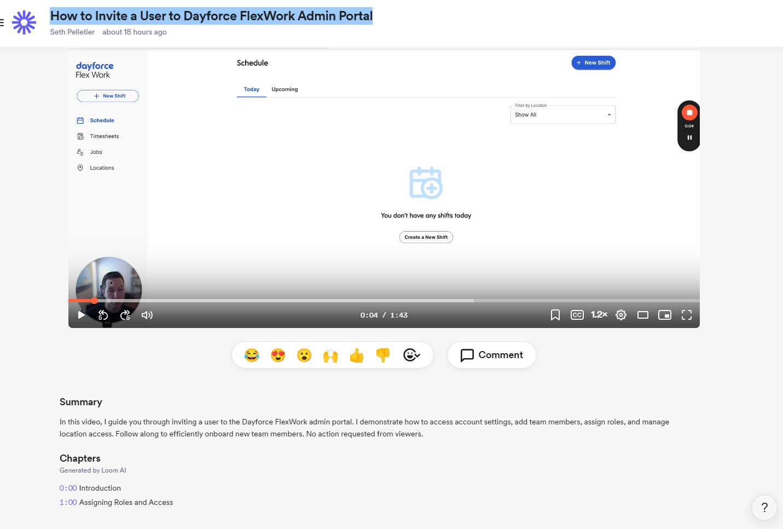This screenshot has width=783, height=529.
Task: React with the thumbs down emoji
Action: click(x=383, y=355)
